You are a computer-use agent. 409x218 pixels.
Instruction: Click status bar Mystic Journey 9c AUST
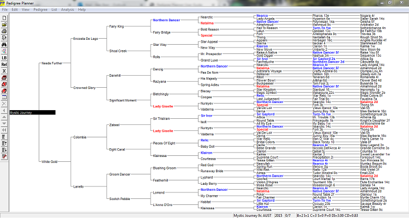pyautogui.click(x=252, y=216)
